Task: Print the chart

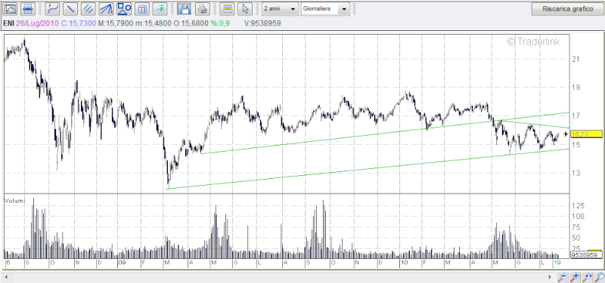Action: tap(203, 8)
